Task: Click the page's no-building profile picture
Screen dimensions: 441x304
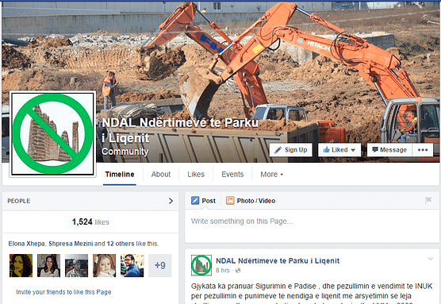Action: [53, 133]
